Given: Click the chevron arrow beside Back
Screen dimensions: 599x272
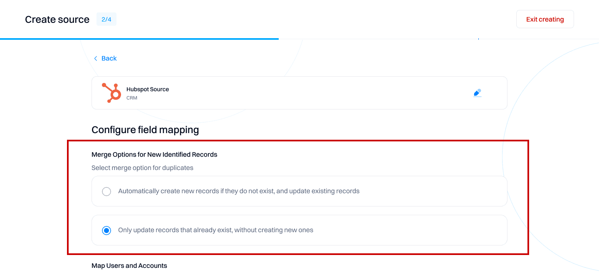Looking at the screenshot, I should pyautogui.click(x=96, y=58).
